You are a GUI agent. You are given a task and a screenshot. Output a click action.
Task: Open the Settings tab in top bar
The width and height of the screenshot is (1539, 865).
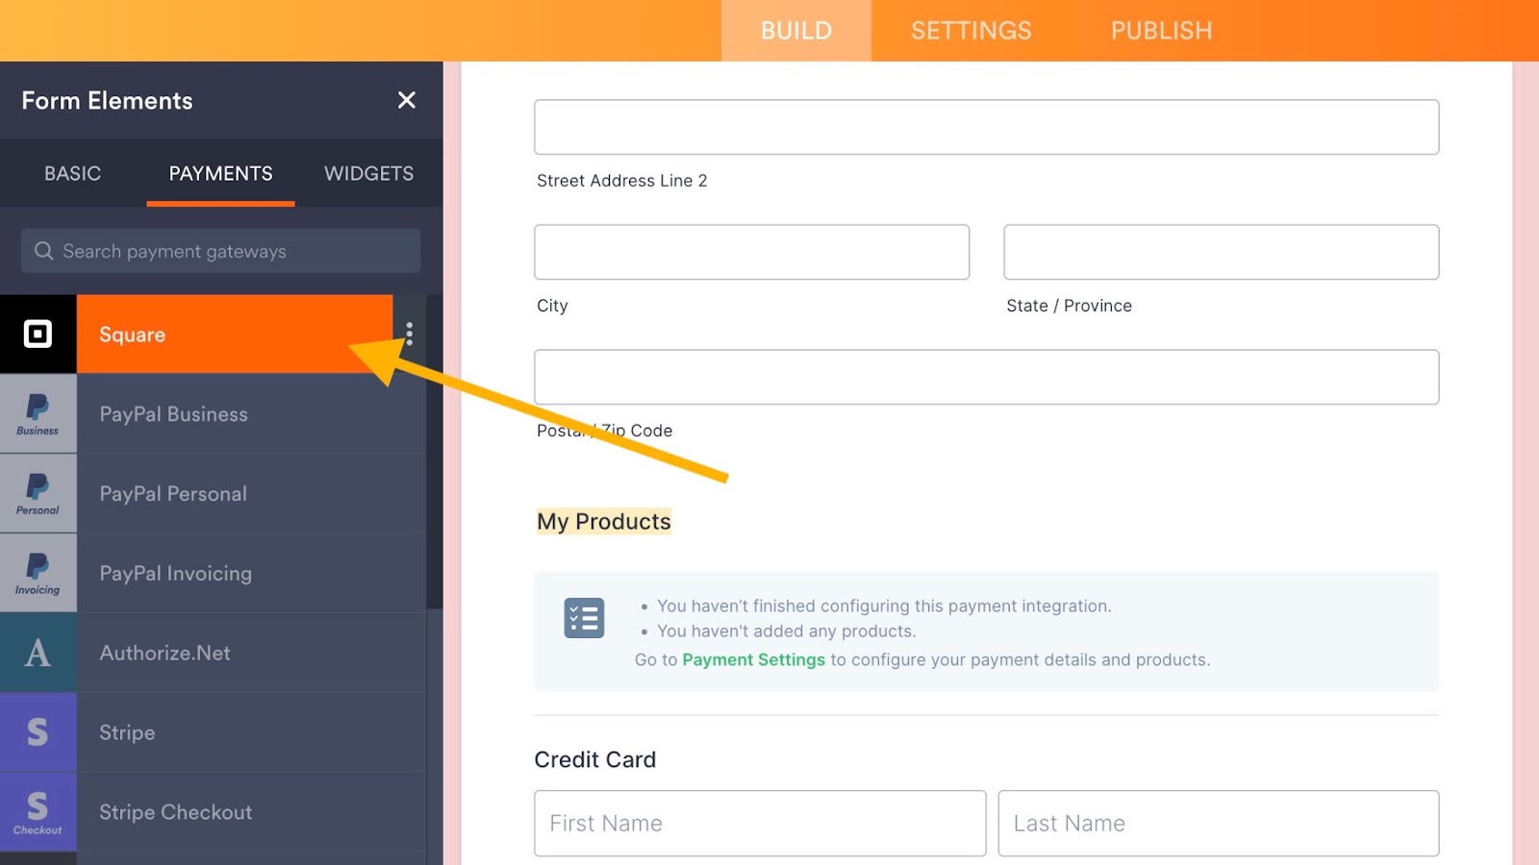point(971,31)
